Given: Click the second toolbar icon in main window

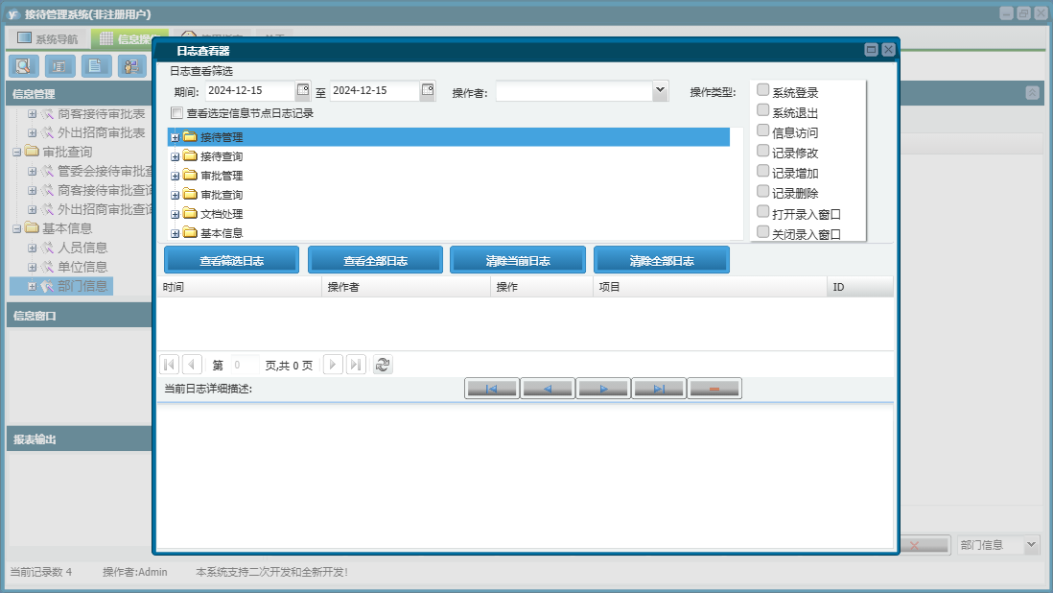Looking at the screenshot, I should tap(59, 66).
